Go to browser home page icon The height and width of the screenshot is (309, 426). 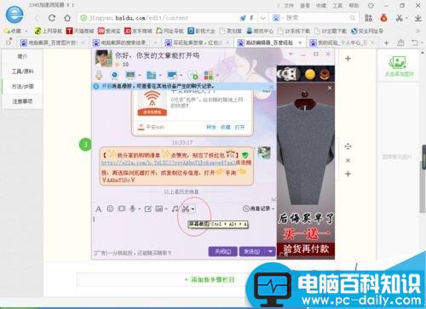tap(67, 18)
